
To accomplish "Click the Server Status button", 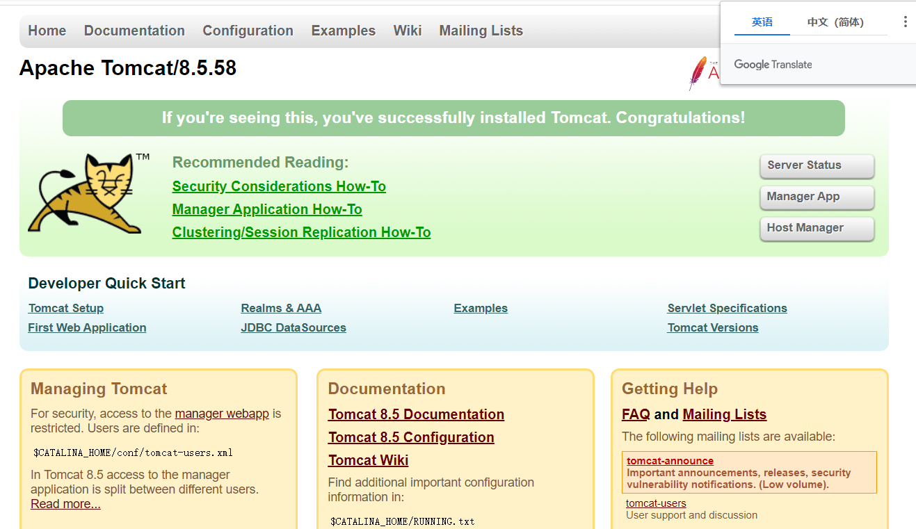I will point(817,166).
